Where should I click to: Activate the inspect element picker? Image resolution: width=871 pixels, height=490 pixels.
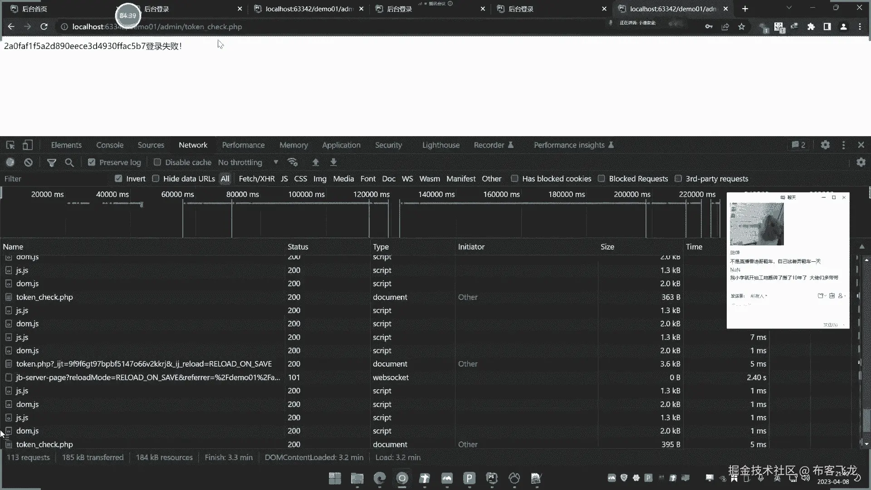[10, 145]
